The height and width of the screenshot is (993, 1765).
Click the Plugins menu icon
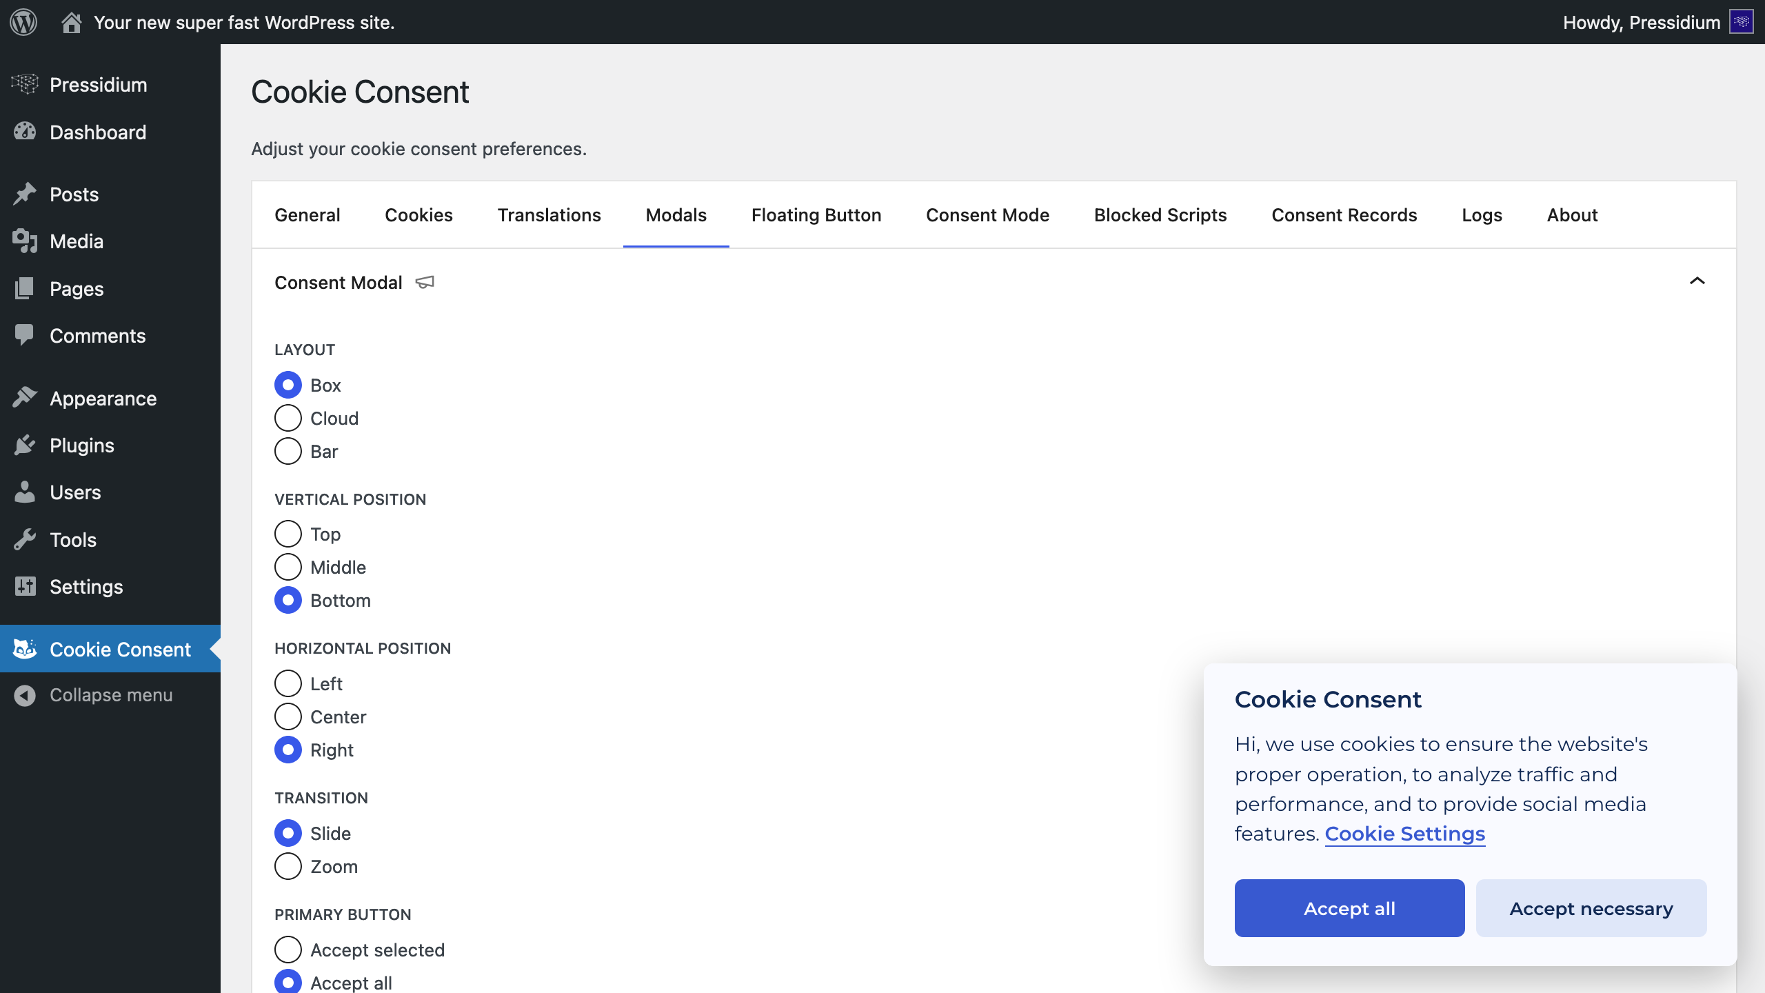tap(23, 445)
